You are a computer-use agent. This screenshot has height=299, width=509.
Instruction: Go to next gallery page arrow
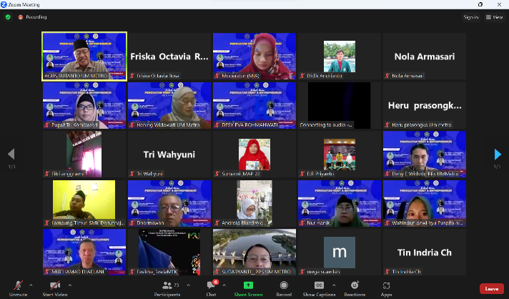coord(498,155)
